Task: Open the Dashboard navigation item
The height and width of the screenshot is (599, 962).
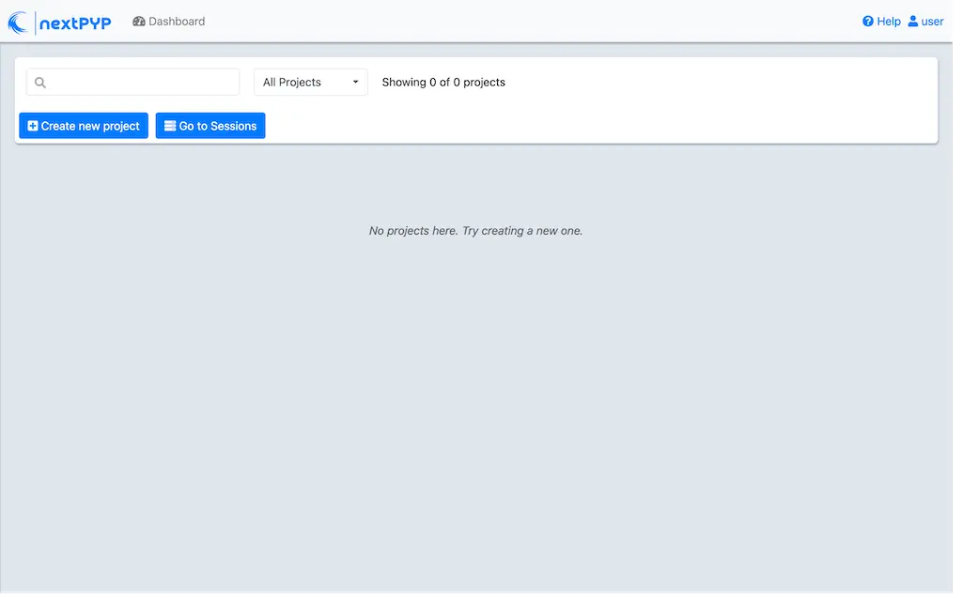Action: click(177, 22)
